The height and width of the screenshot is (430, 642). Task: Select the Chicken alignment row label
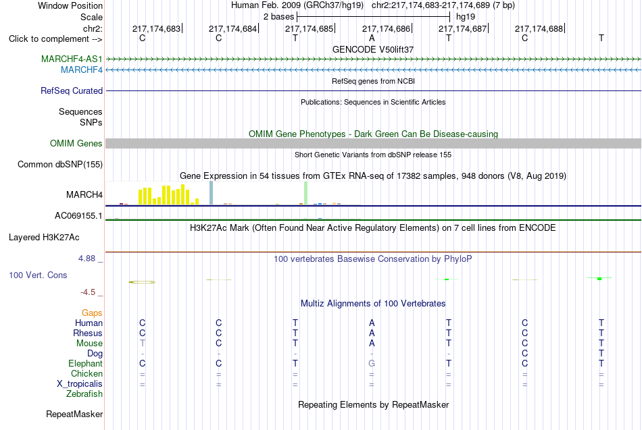click(87, 373)
